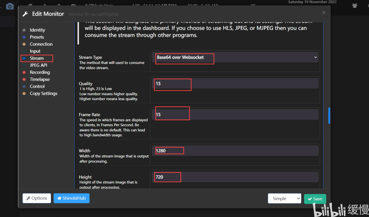Screen dimensions: 369x217
Task: Click the Options button
Action: click(x=37, y=198)
